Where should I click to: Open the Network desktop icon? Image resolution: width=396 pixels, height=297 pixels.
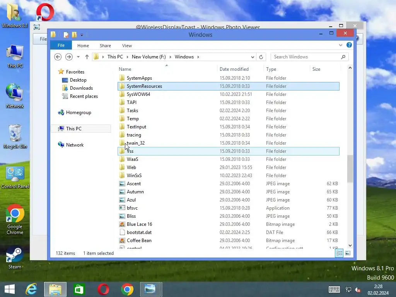tap(15, 96)
